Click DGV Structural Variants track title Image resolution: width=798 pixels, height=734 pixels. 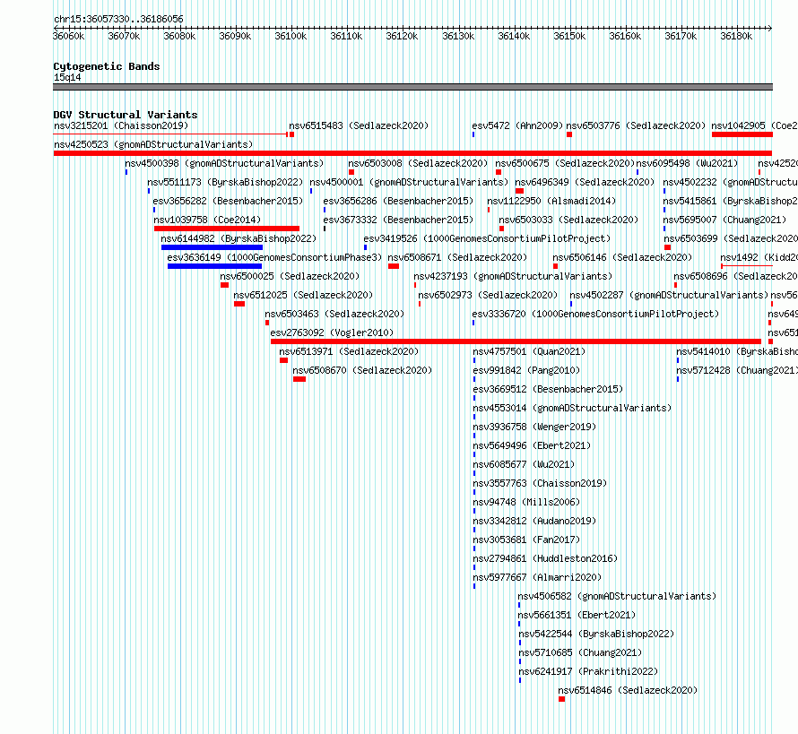pyautogui.click(x=126, y=115)
